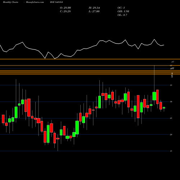Click the 'OH: 1.93' reading

click(x=123, y=12)
